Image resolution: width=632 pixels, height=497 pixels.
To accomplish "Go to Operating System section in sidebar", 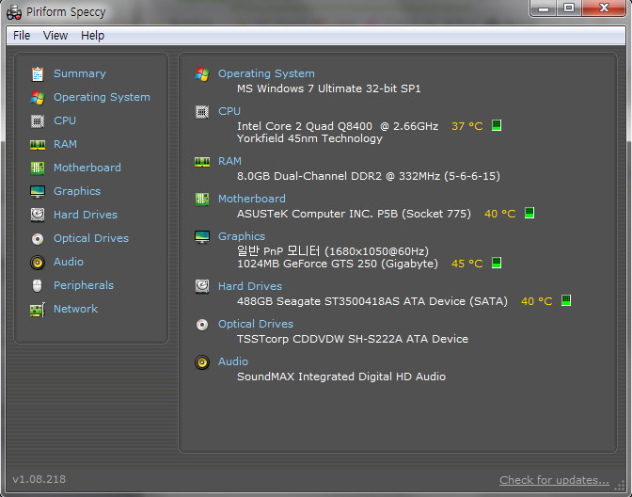I will click(x=102, y=97).
